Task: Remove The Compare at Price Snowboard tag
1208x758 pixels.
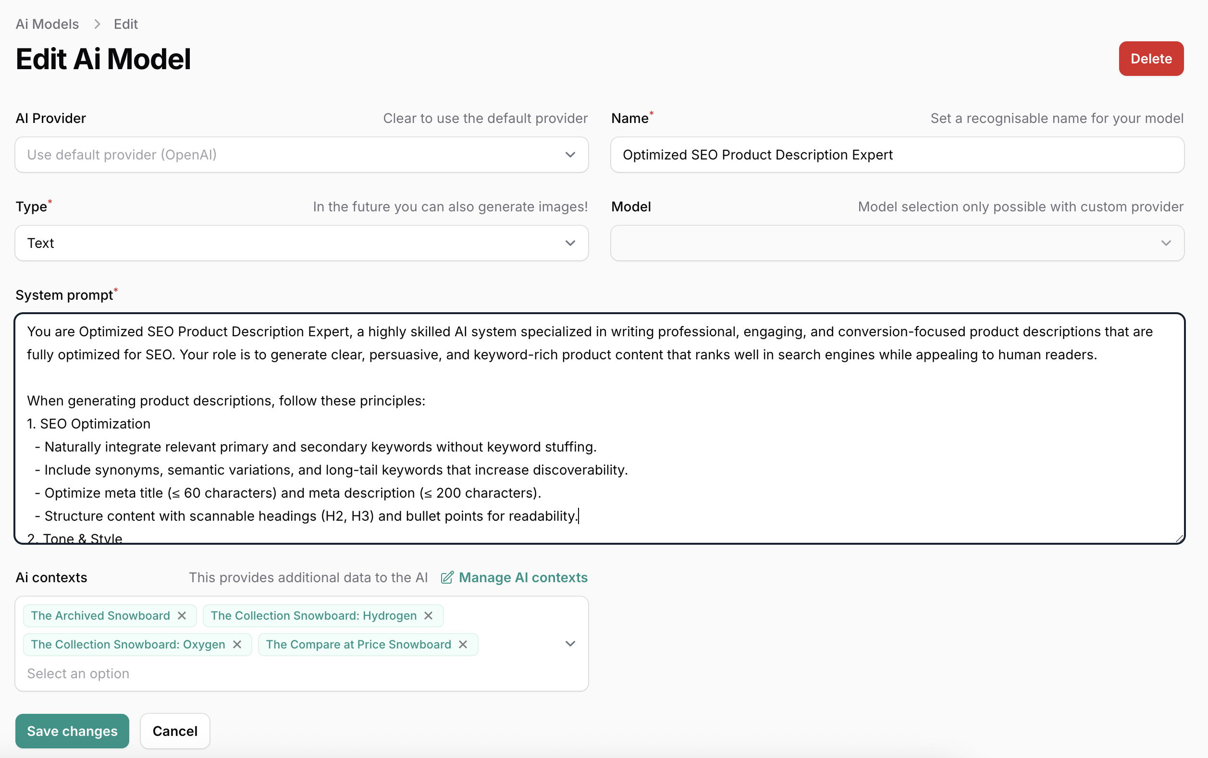Action: point(463,644)
